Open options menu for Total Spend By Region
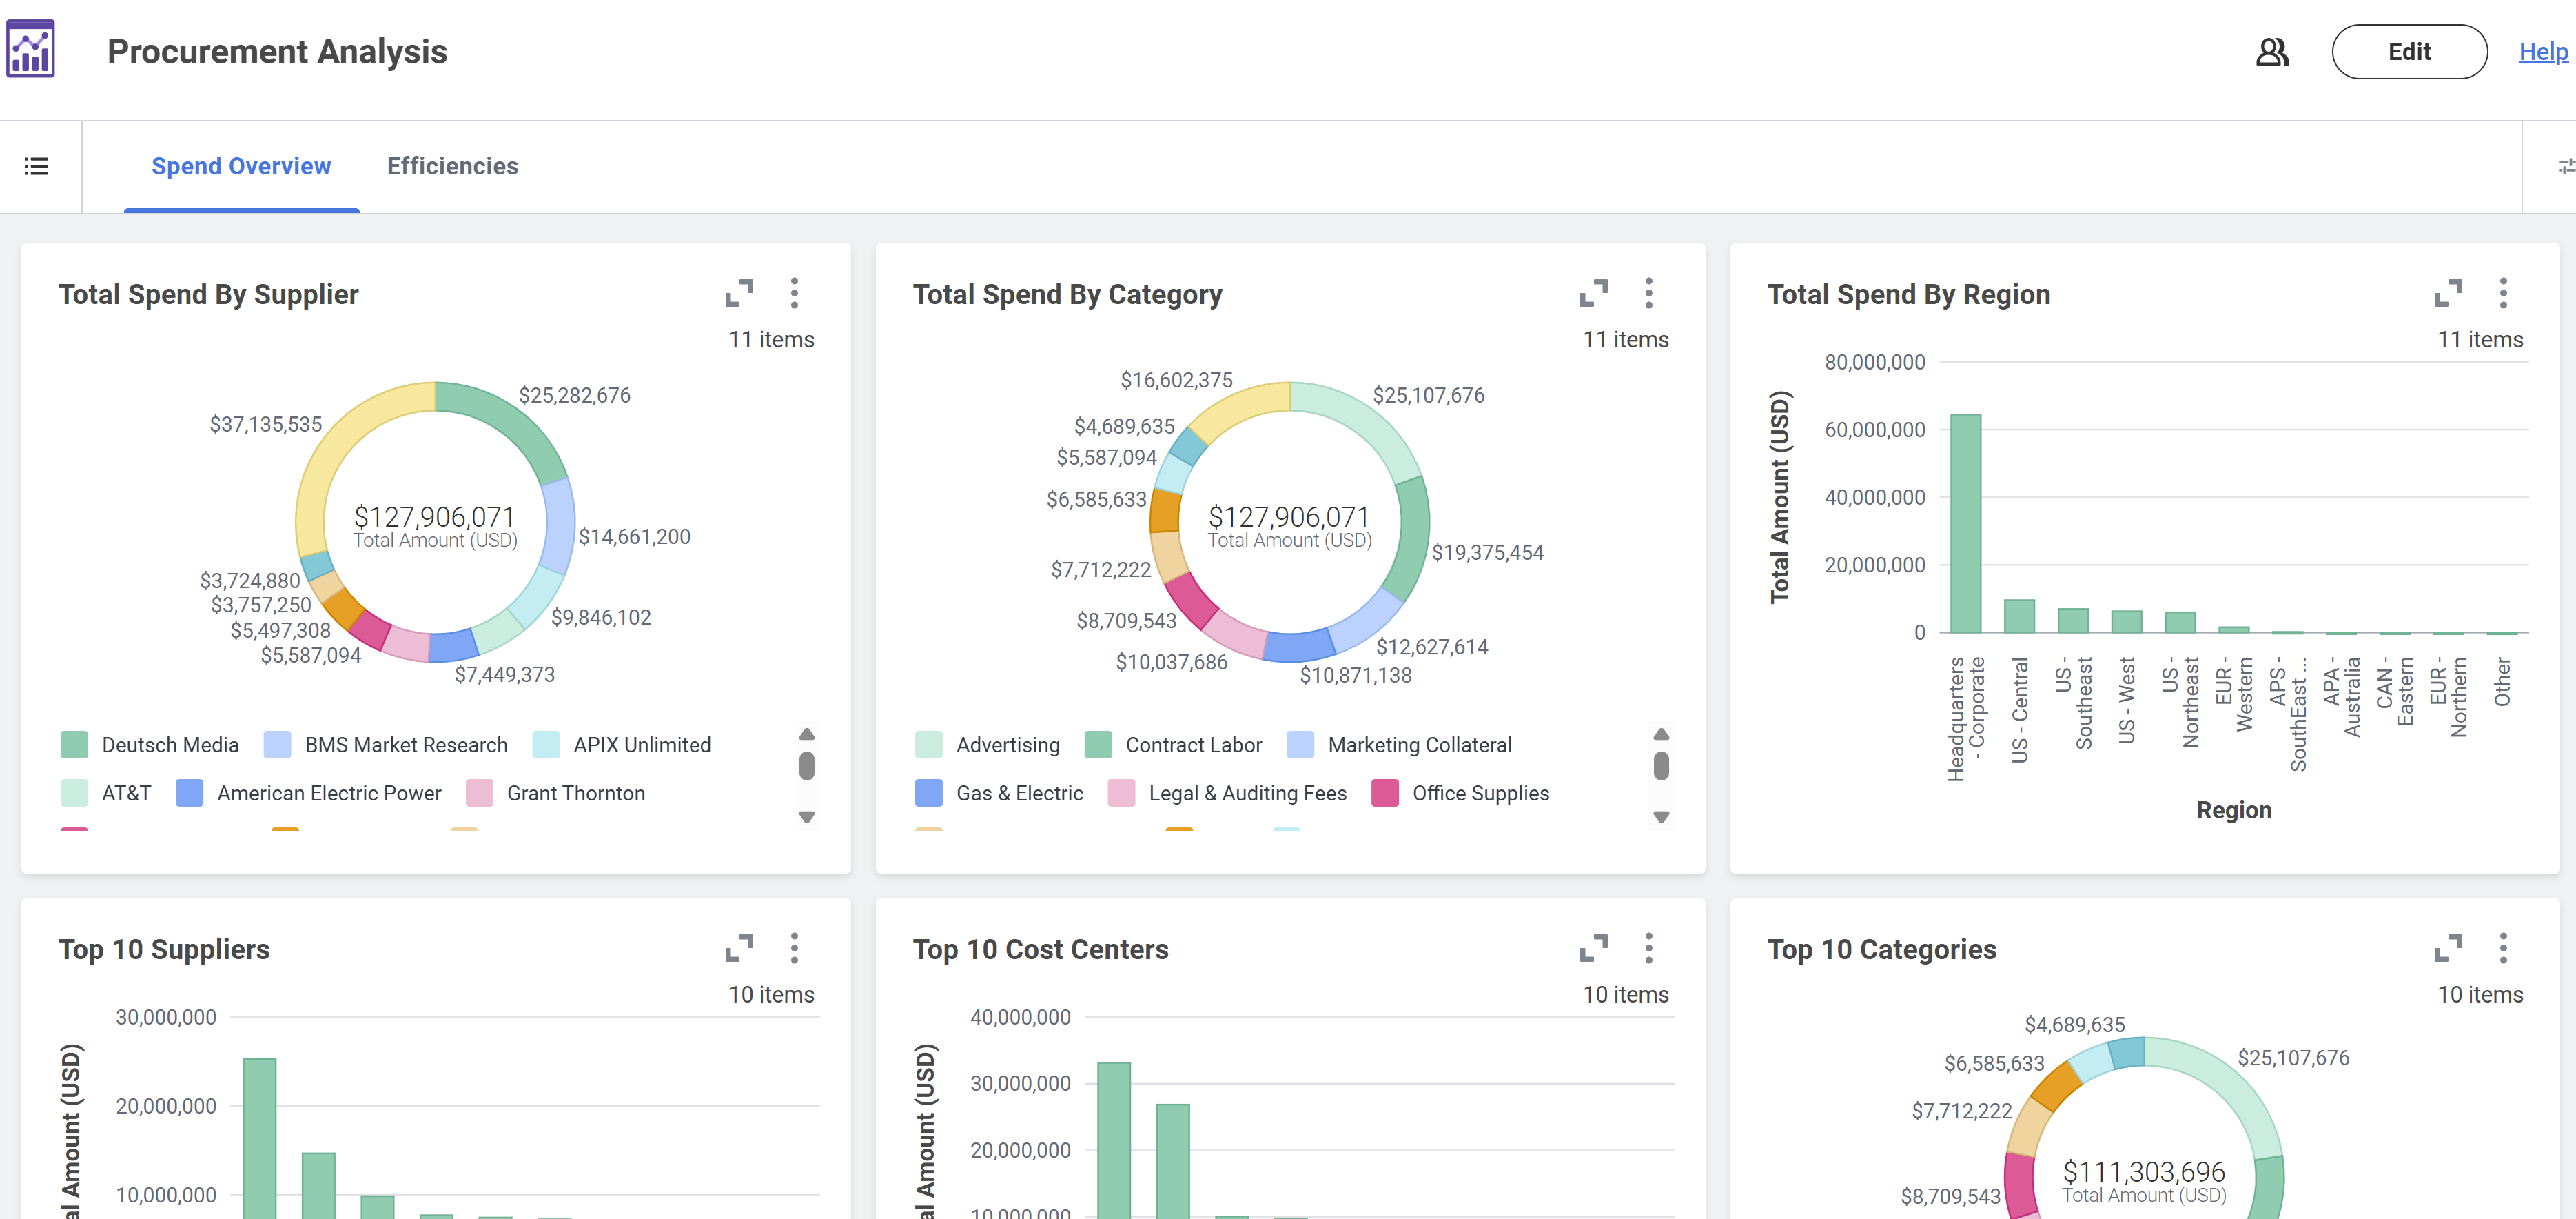This screenshot has height=1219, width=2576. tap(2503, 293)
